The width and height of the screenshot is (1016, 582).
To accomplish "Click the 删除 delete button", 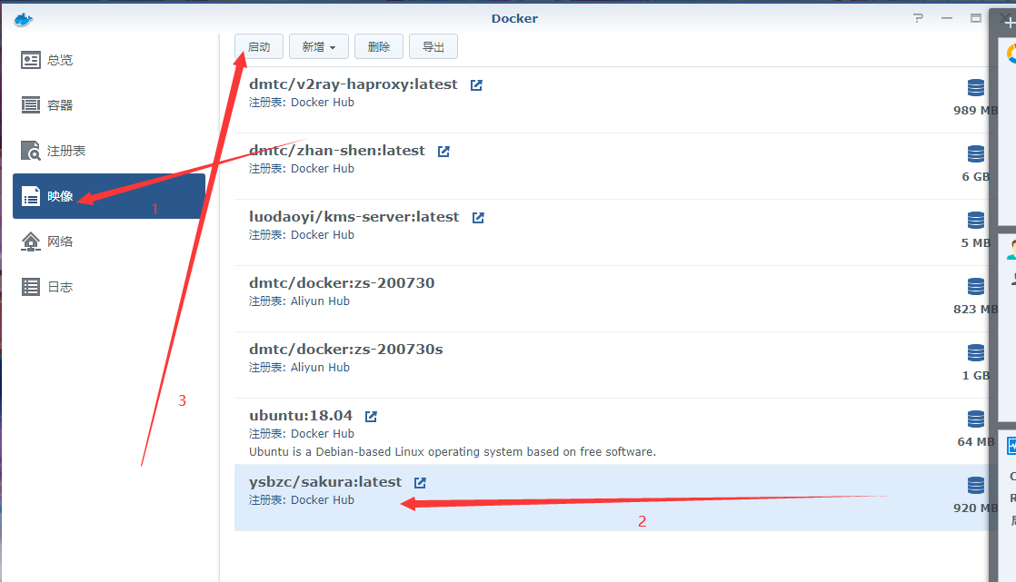I will [x=379, y=47].
